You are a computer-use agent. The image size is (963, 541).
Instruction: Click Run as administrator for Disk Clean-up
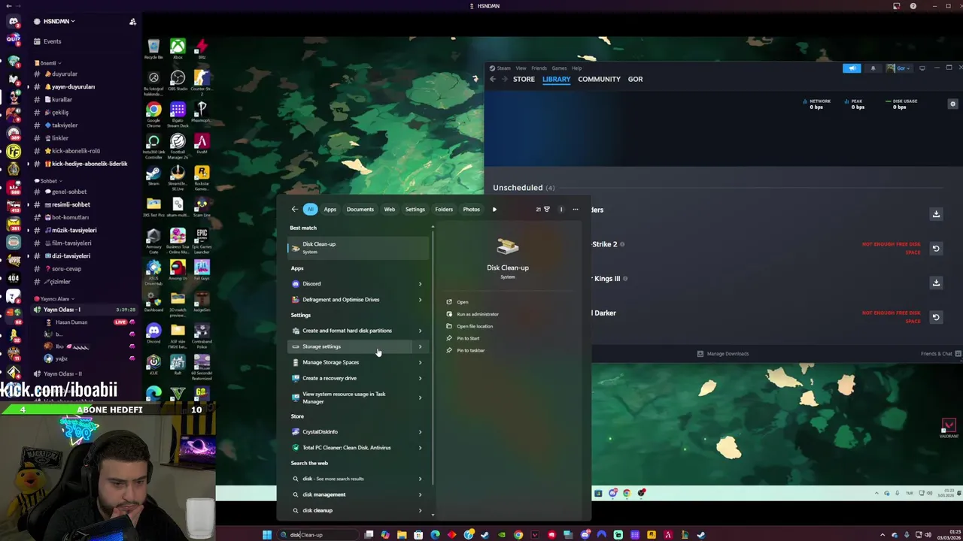tap(477, 314)
